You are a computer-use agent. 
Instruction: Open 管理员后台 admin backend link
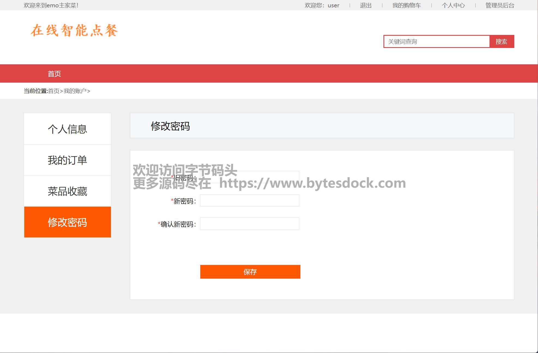500,5
